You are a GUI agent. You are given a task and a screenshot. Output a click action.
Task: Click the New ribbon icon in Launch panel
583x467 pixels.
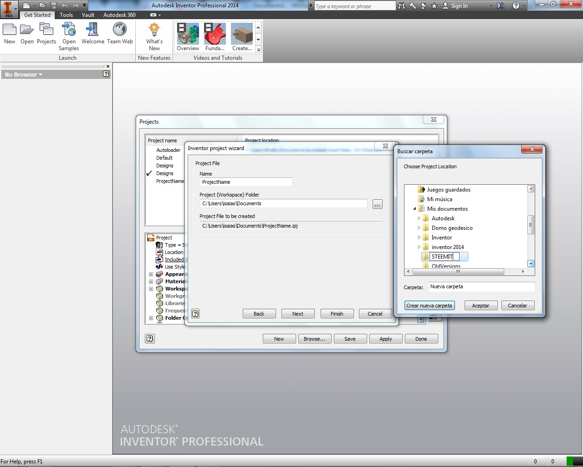tap(10, 34)
